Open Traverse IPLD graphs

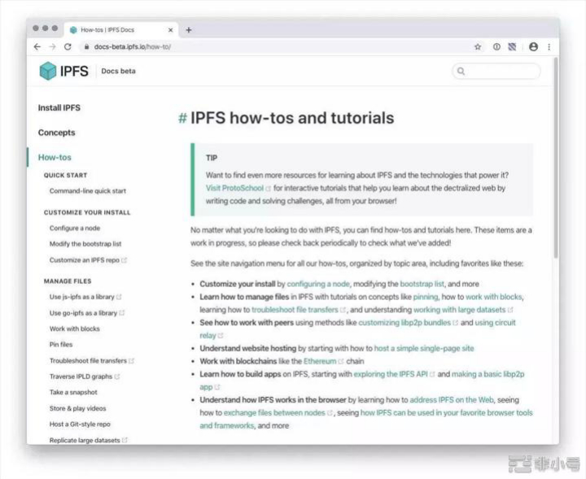[x=84, y=377]
